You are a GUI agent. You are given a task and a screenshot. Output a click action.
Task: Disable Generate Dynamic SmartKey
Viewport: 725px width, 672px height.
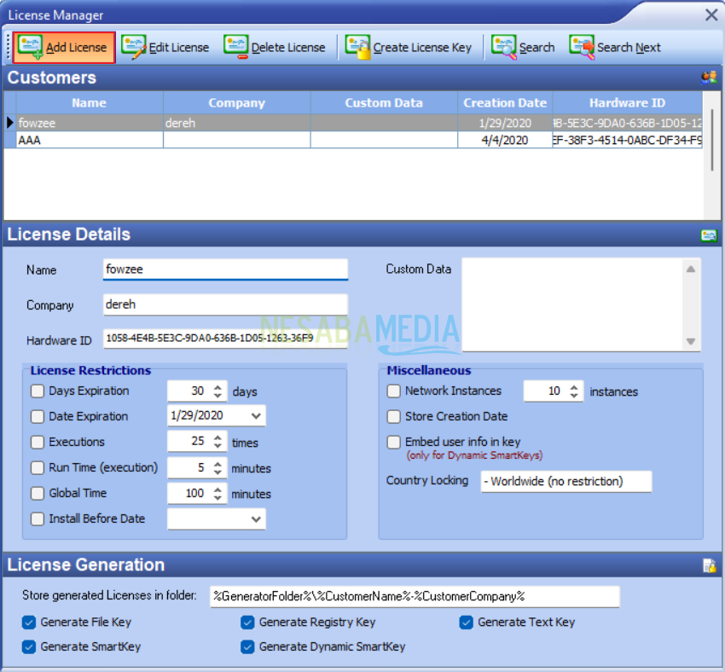[x=247, y=647]
